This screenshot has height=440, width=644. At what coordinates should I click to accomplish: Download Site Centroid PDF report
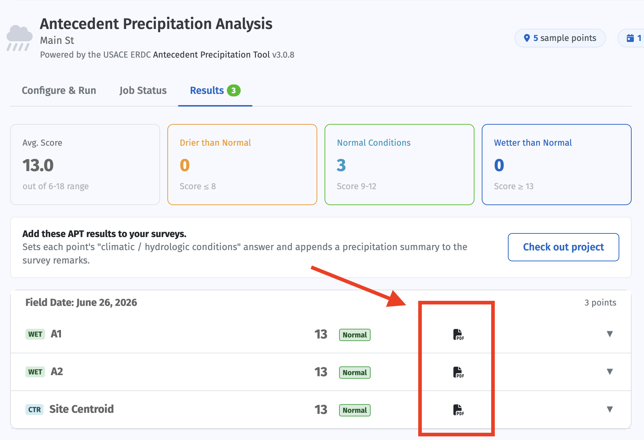click(458, 410)
